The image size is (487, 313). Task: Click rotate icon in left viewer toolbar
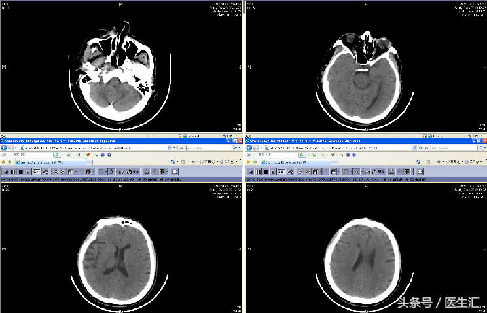pos(129,172)
